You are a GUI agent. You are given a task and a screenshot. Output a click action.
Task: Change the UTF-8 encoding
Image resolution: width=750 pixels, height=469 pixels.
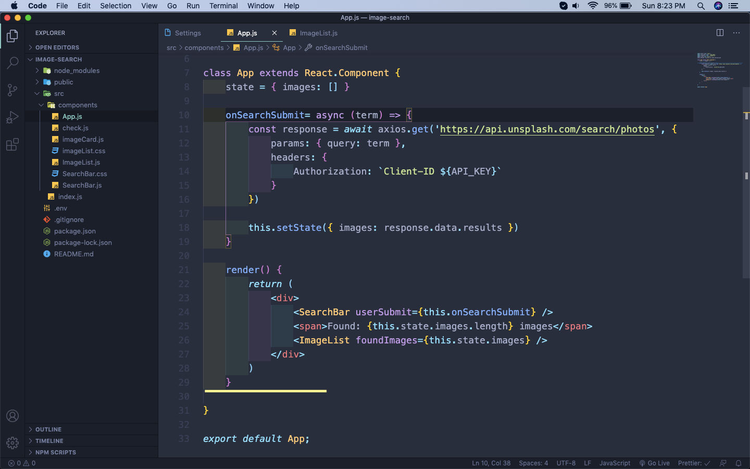coord(566,463)
